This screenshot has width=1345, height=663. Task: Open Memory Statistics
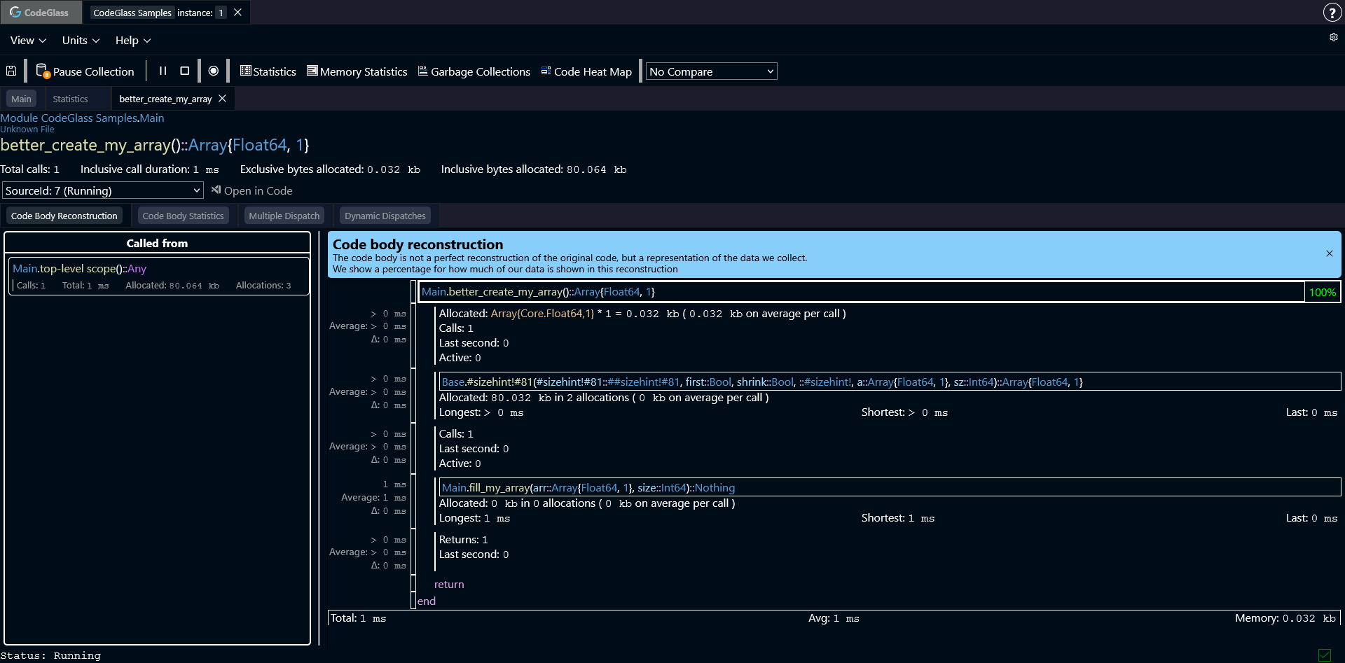(x=357, y=71)
